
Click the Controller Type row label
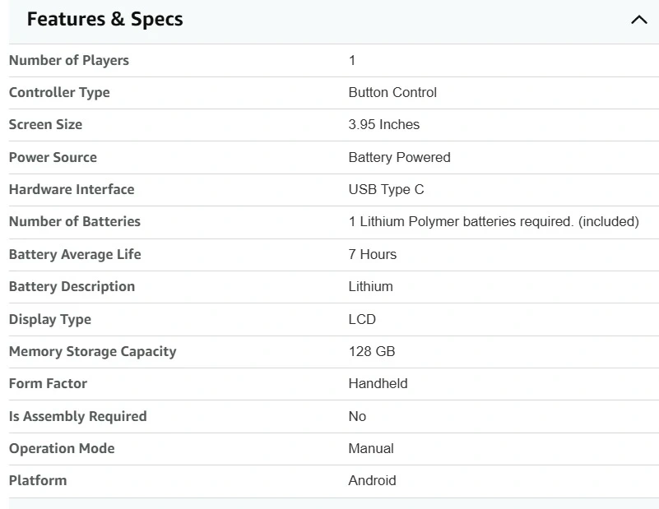[59, 92]
